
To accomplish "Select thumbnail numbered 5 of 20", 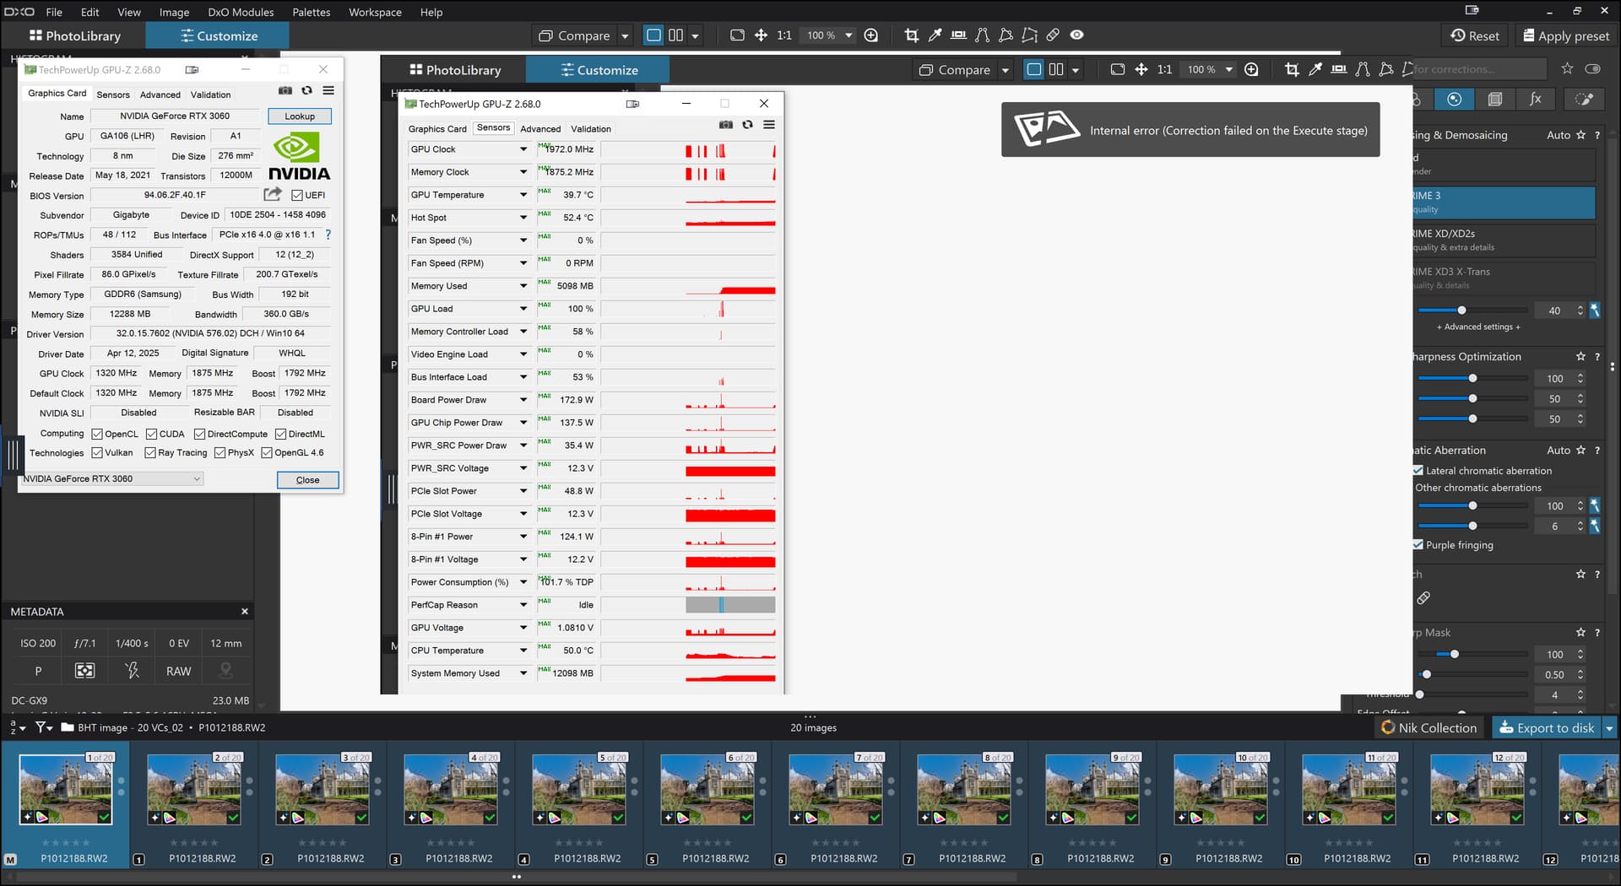I will click(x=579, y=790).
